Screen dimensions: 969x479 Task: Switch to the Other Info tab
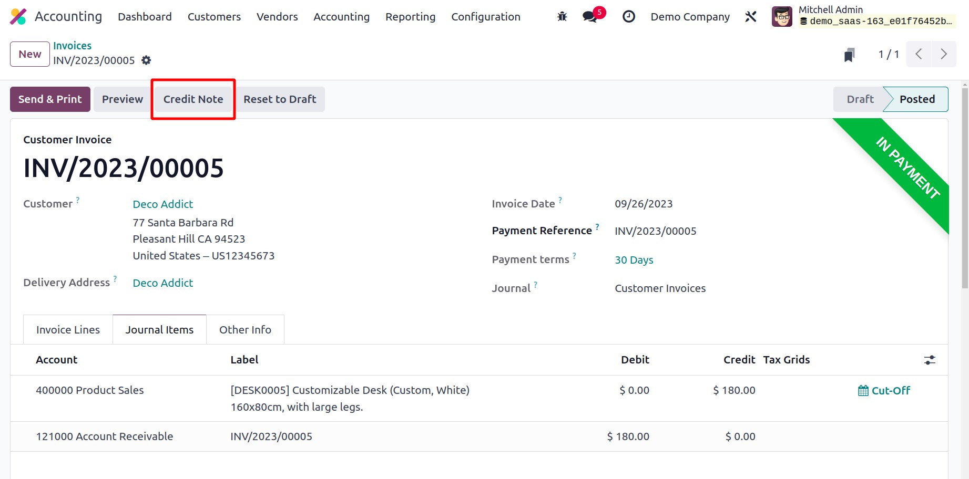click(245, 330)
